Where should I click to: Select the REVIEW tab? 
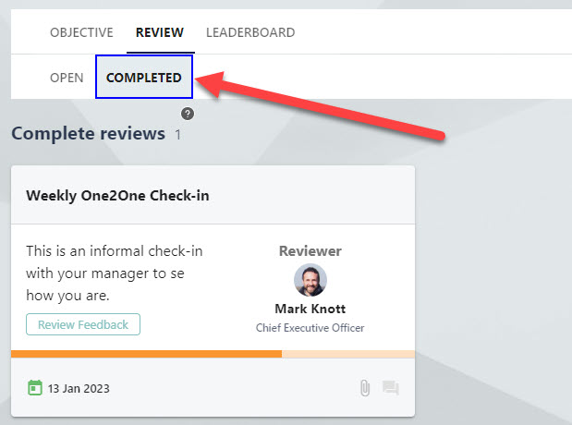pyautogui.click(x=160, y=32)
